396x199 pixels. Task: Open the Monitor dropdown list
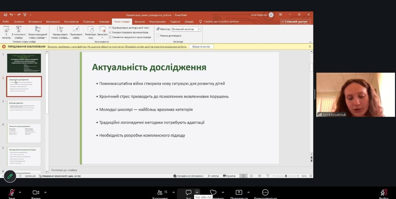point(199,29)
